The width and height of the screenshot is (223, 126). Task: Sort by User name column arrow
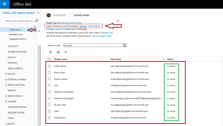click(164, 59)
